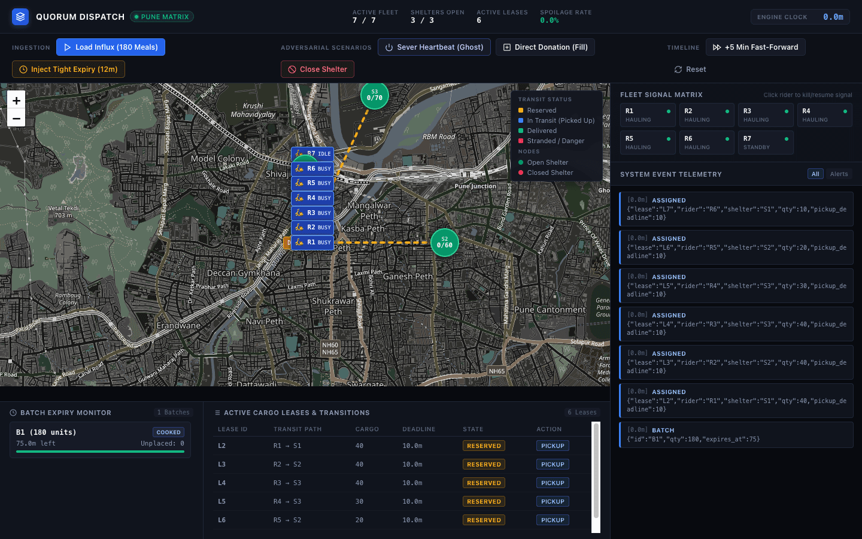Click rider R1 BUSY map marker
This screenshot has width=862, height=539.
pos(312,243)
